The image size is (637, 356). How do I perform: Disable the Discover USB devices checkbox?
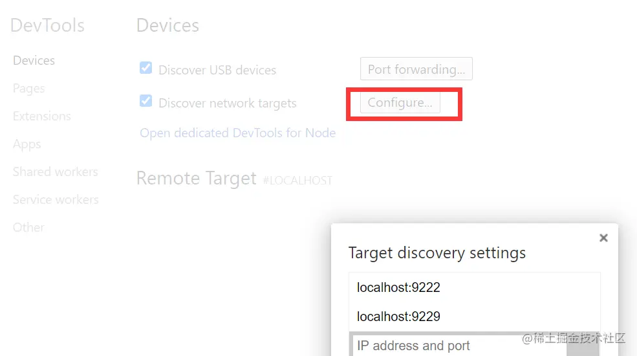coord(146,68)
